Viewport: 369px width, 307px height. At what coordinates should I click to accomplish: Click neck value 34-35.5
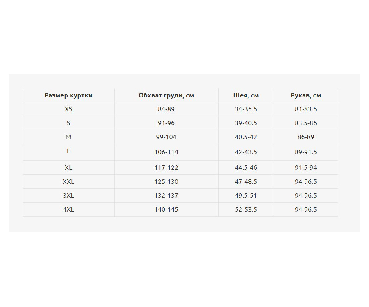point(246,109)
